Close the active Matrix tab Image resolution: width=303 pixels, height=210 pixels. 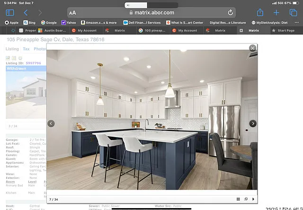(241, 30)
